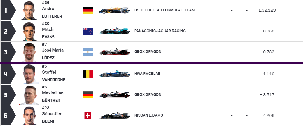This screenshot has height=128, width=305.
Task: Click the Nissan e.dams car image
Action: pyautogui.click(x=114, y=115)
